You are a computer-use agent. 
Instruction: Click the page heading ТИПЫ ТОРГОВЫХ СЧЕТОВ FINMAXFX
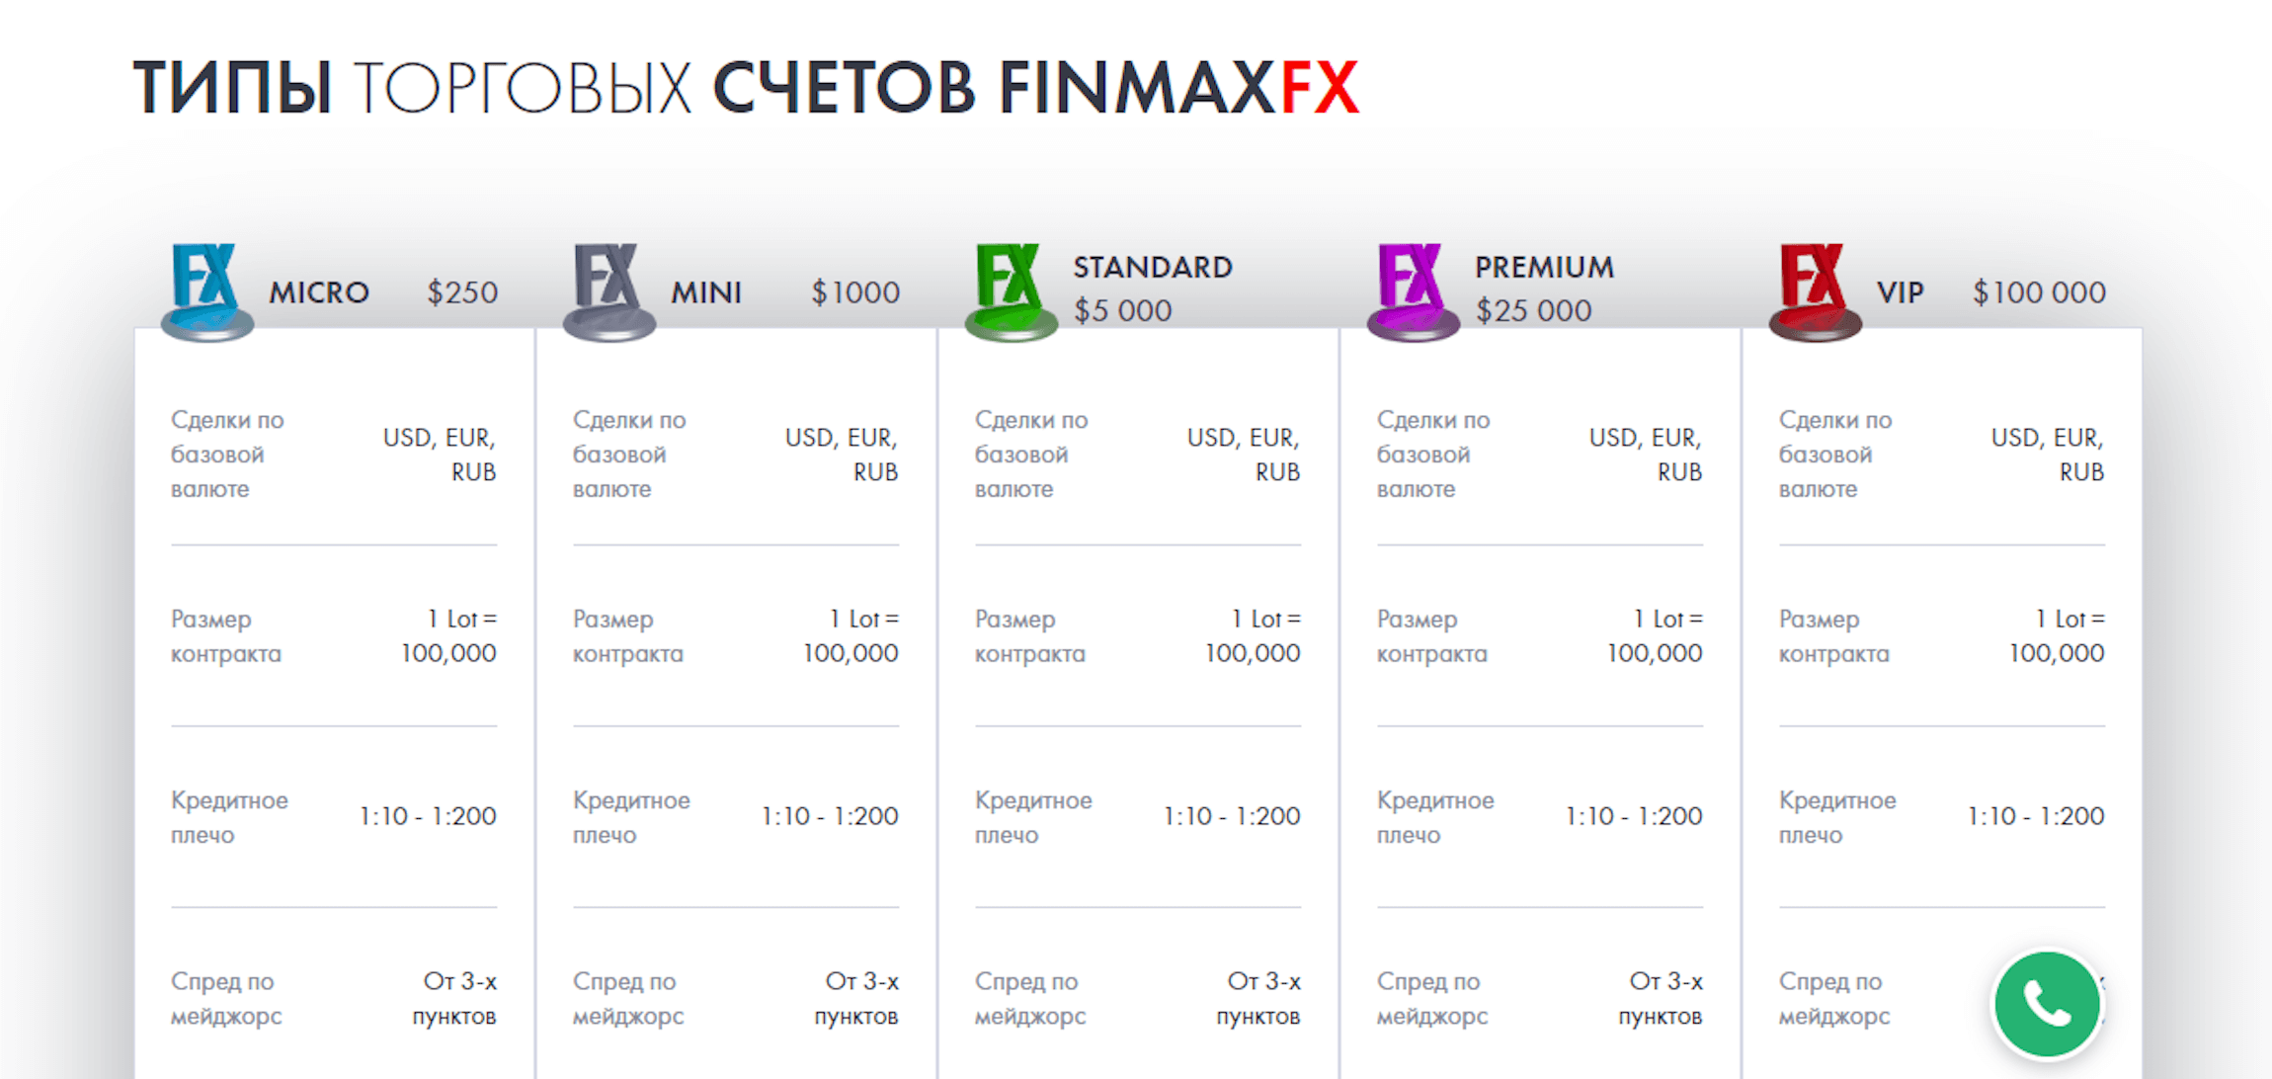tap(747, 89)
